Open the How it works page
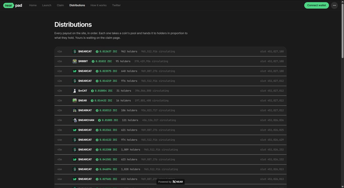Viewport: 344px width, 188px height. point(98,5)
